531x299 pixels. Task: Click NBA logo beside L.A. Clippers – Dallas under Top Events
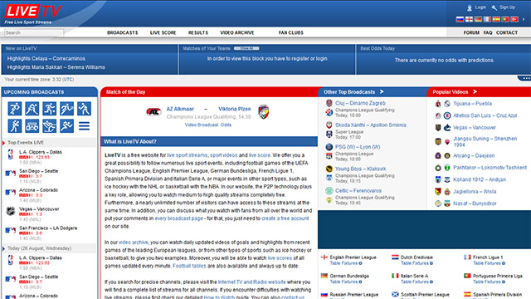(x=11, y=154)
